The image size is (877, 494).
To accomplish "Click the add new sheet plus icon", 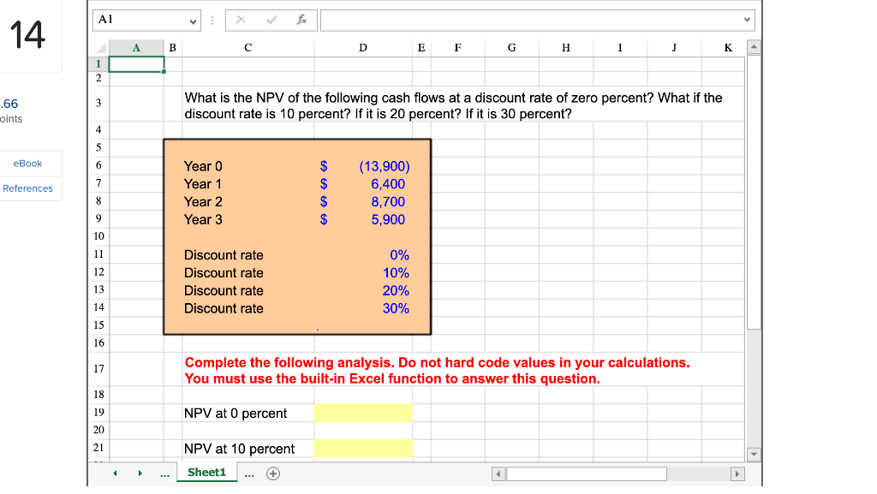I will tap(273, 473).
